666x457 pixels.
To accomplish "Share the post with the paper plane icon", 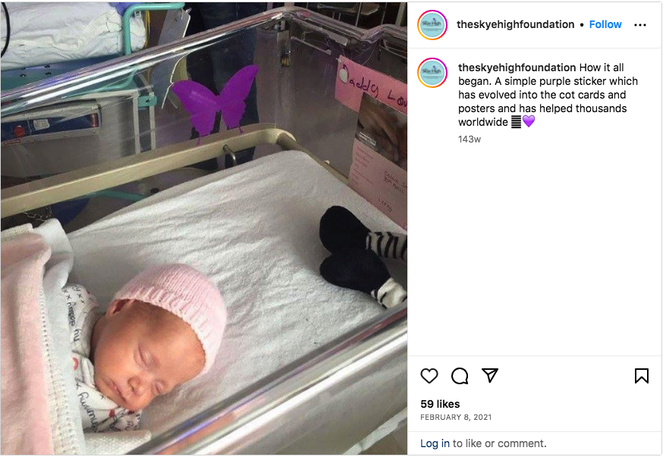I will point(490,376).
